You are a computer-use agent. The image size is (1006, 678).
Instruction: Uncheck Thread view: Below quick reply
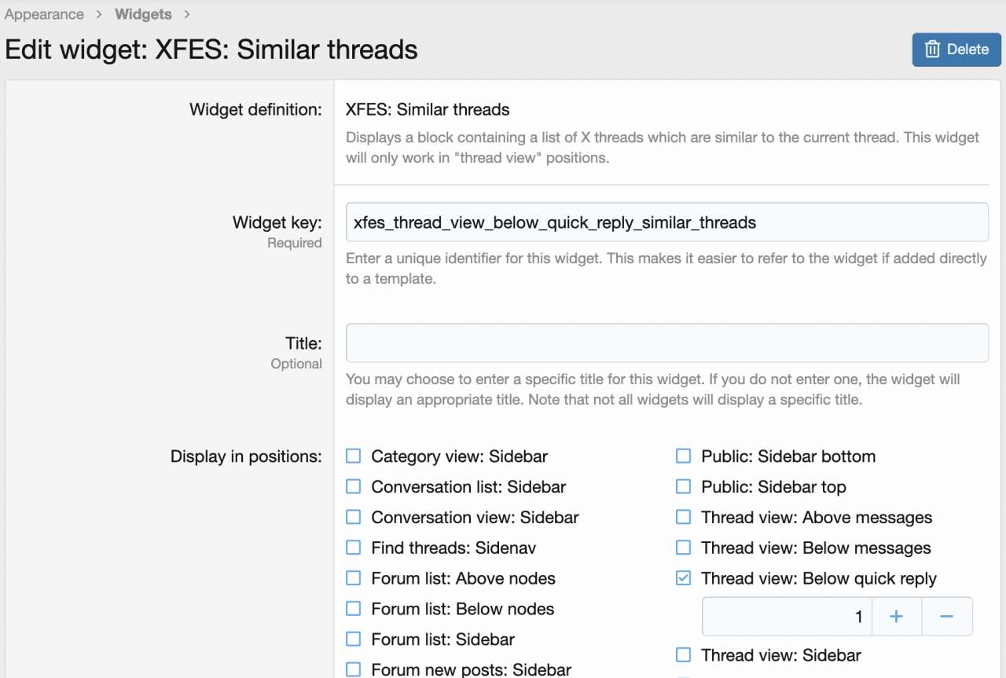(x=684, y=578)
